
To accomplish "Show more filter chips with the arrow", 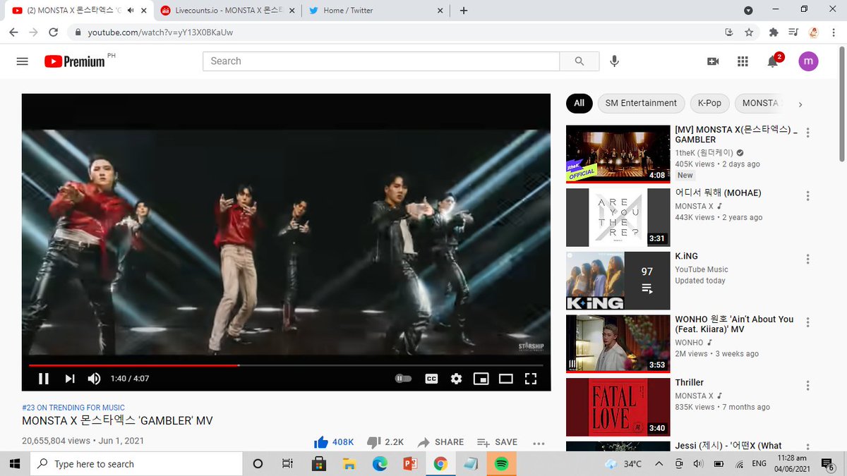I will pyautogui.click(x=800, y=104).
